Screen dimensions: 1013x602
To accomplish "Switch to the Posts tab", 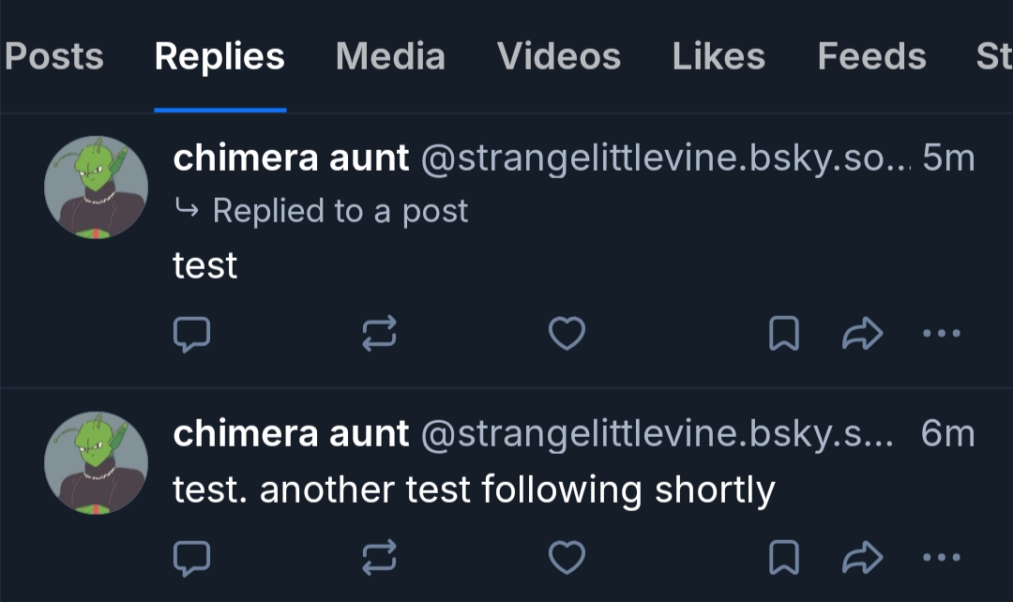I will pos(53,57).
